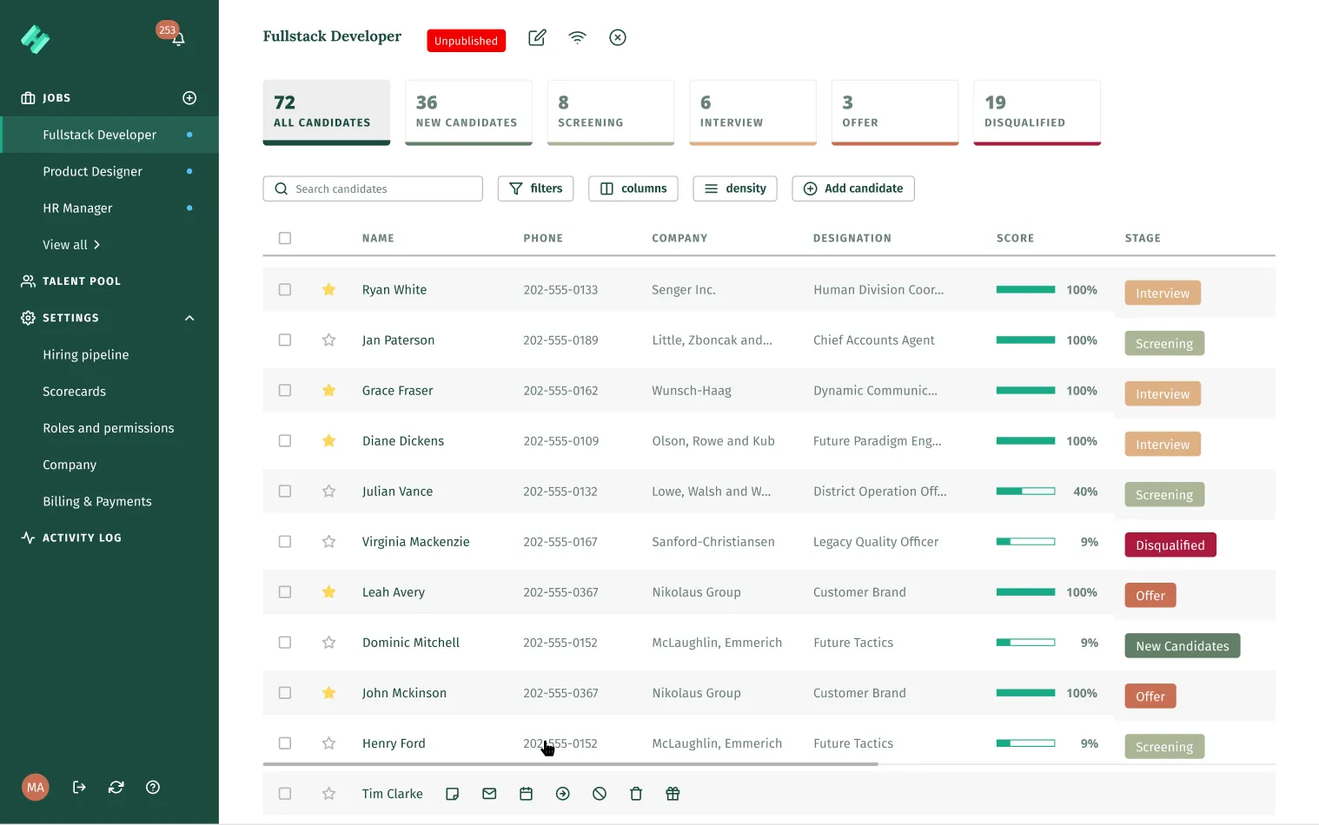
Task: Send an email to Tim Clarke
Action: 489,794
